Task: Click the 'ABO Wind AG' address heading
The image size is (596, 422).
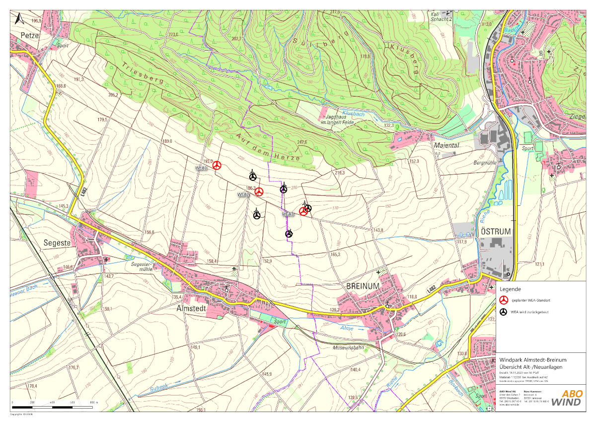Action: 507,392
